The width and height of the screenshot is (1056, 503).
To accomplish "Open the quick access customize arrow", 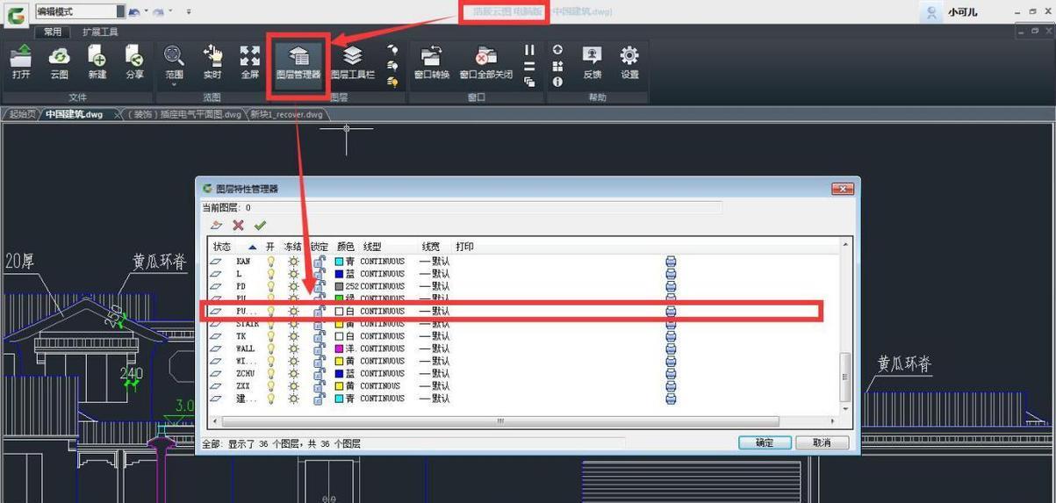I will (x=189, y=12).
